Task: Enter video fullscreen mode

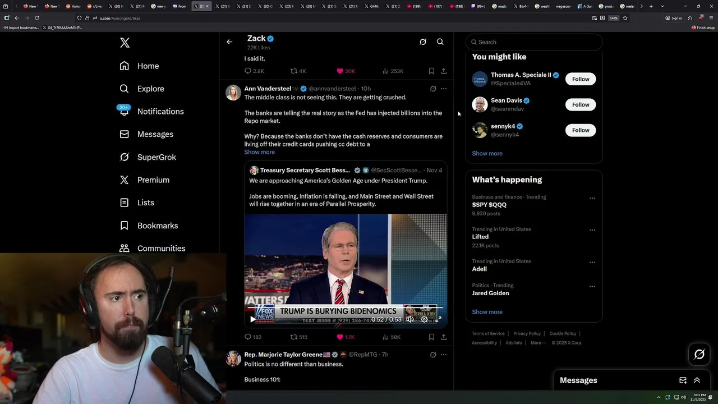Action: tap(439, 319)
